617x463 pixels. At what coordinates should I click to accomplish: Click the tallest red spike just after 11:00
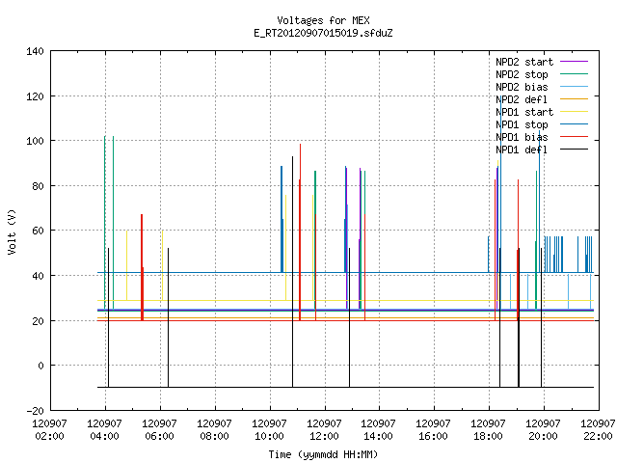(x=300, y=232)
